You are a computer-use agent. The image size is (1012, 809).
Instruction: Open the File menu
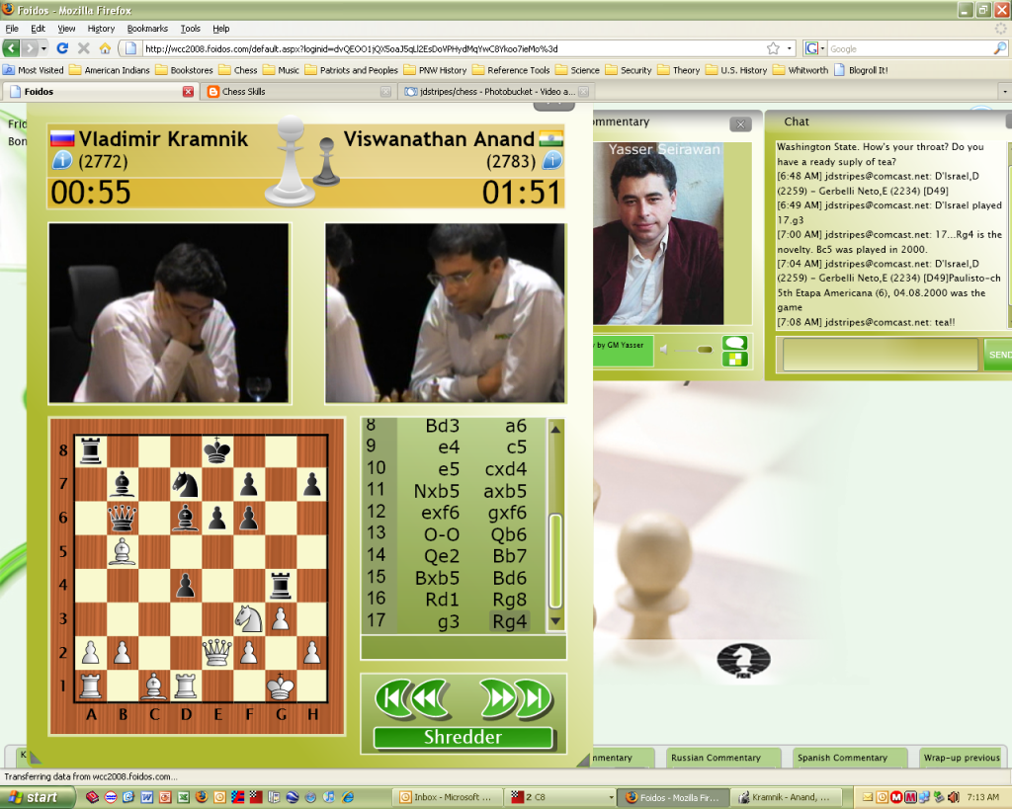point(12,29)
